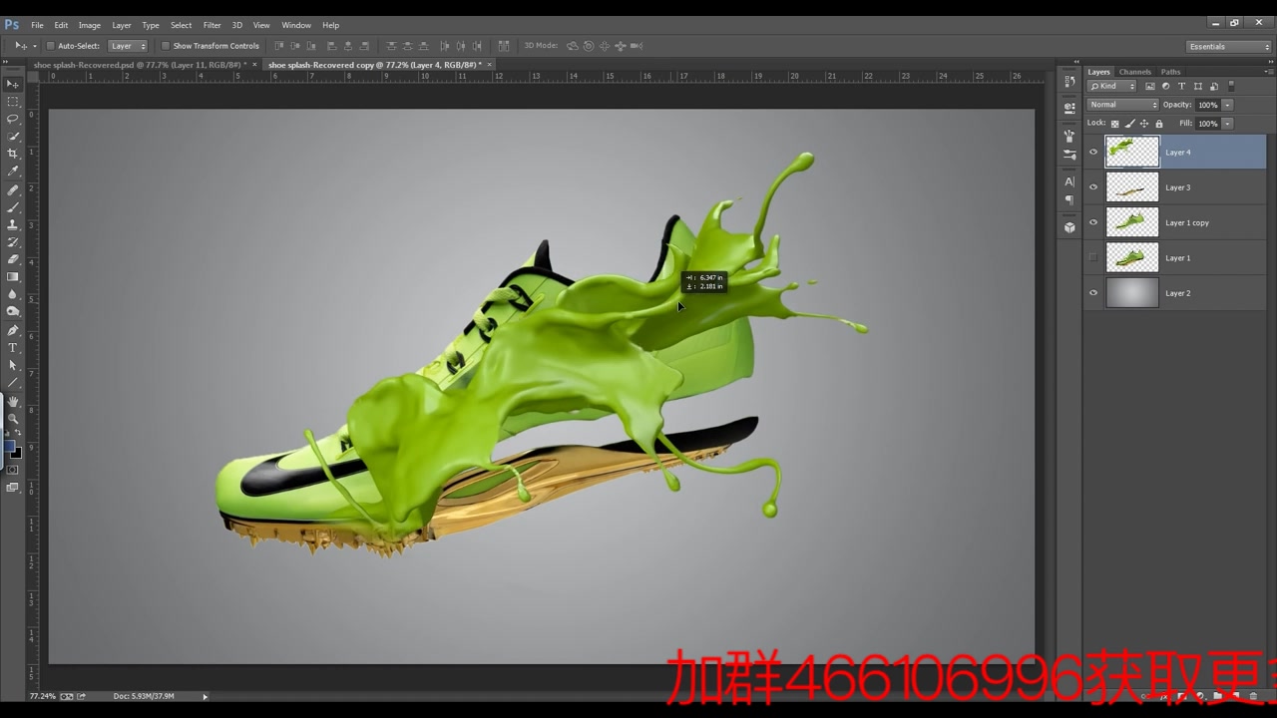The width and height of the screenshot is (1277, 718).
Task: Select the Eyedropper tool
Action: click(x=13, y=172)
